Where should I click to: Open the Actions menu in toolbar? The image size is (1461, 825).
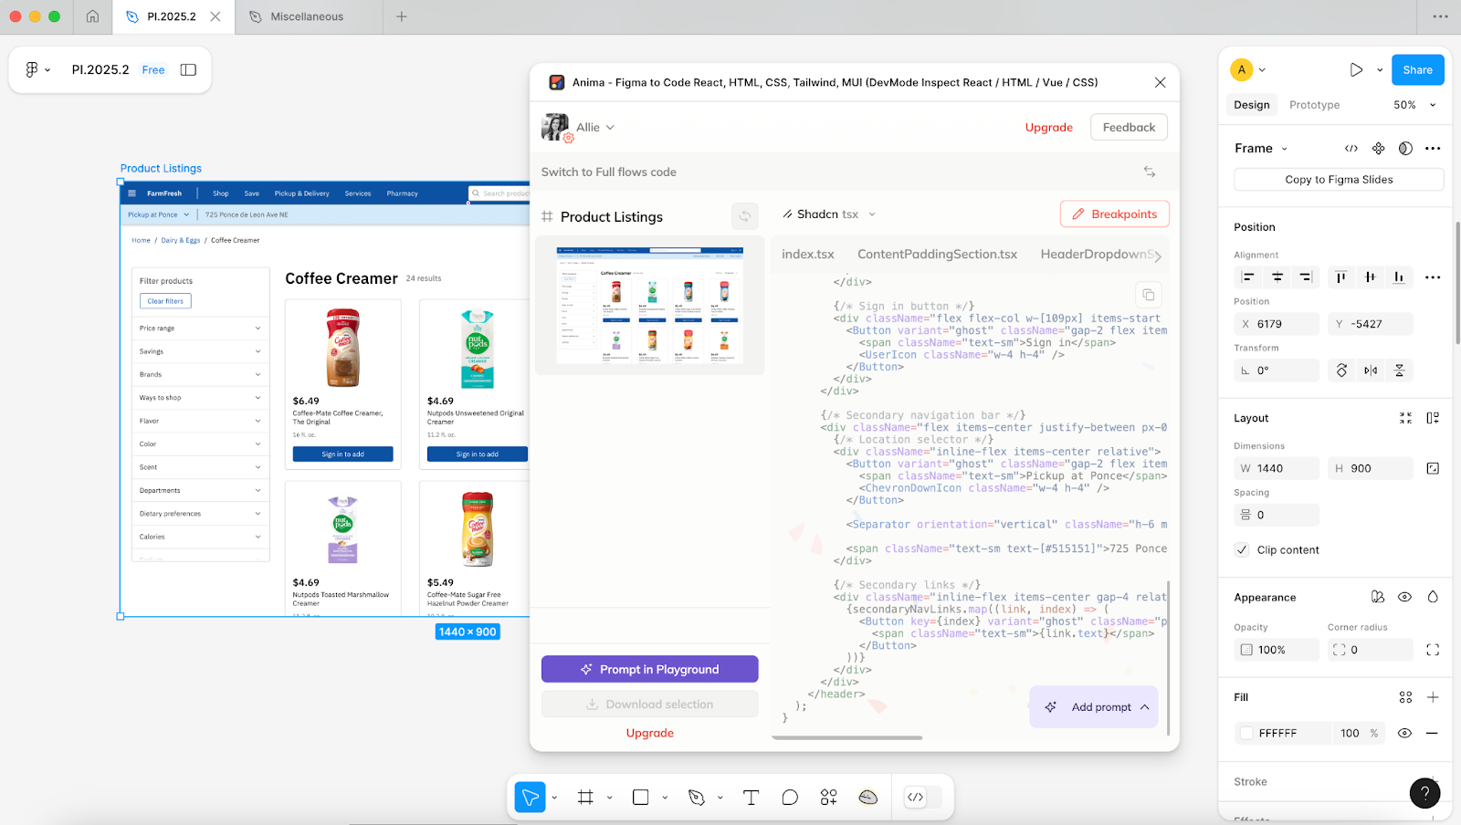[829, 797]
